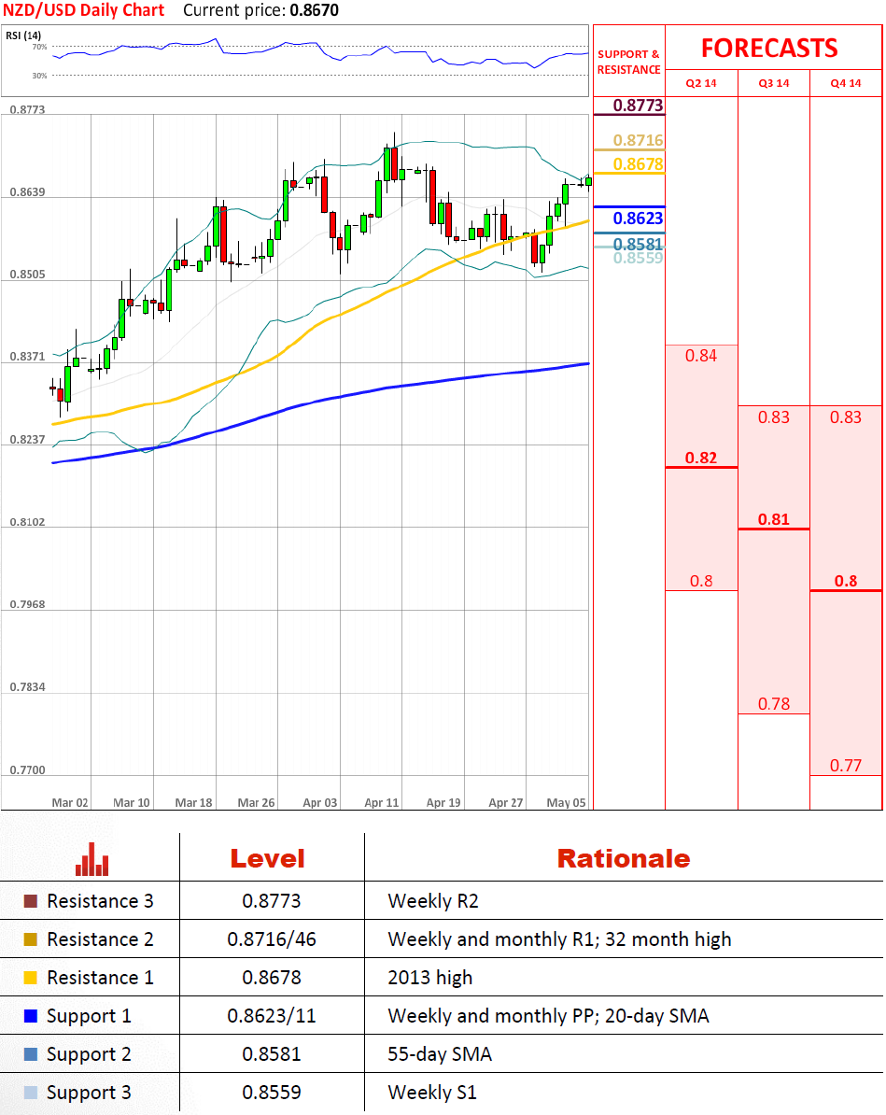Select the Q2 14 forecast column header
This screenshot has height=1115, width=886.
pyautogui.click(x=701, y=83)
